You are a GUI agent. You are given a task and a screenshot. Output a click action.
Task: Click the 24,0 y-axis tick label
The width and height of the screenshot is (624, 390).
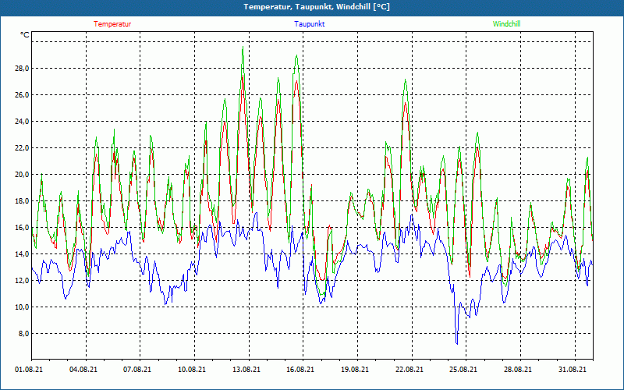pos(21,122)
